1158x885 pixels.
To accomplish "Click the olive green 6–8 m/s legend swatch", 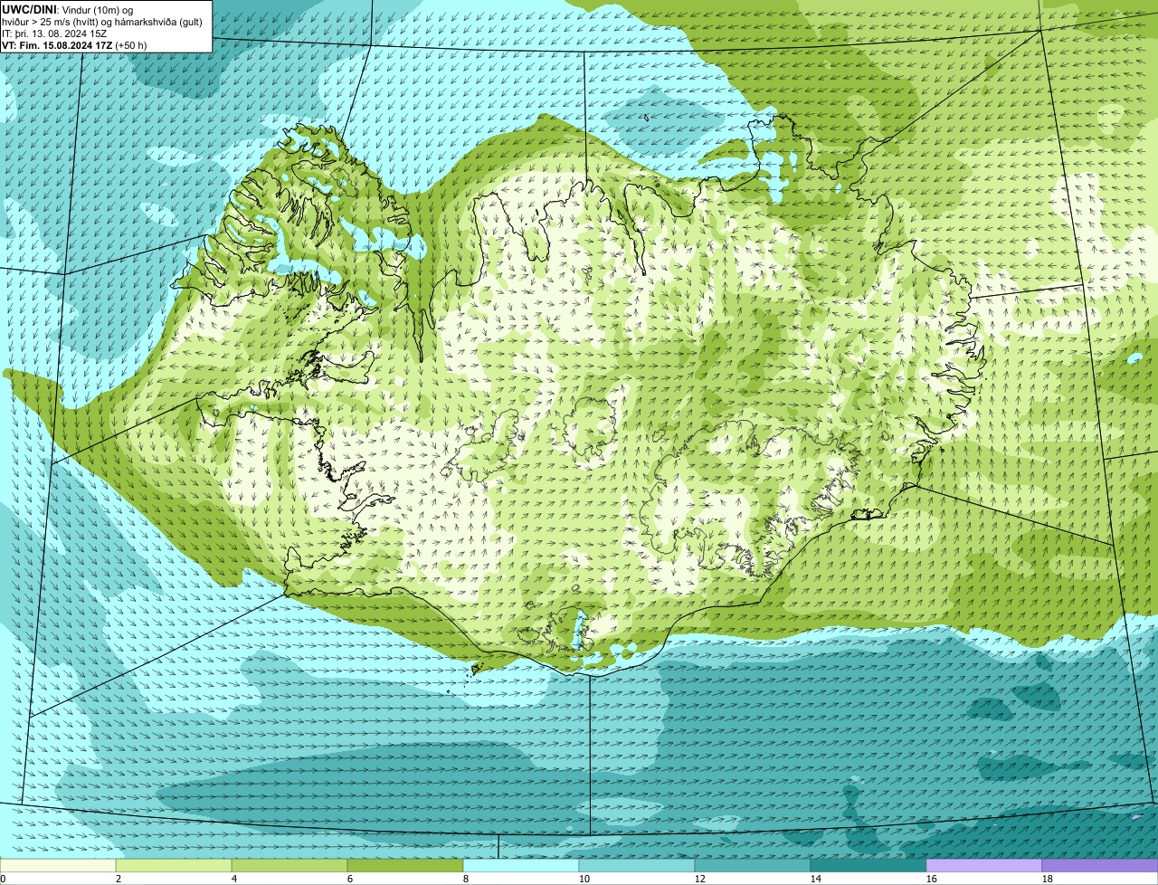I will point(405,866).
